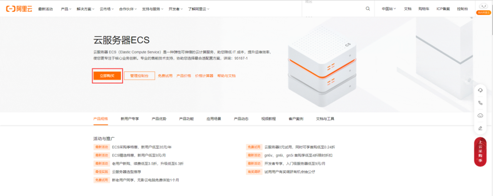Open the chatbot assistant sidebar icon
This screenshot has width=493, height=196.
480,115
